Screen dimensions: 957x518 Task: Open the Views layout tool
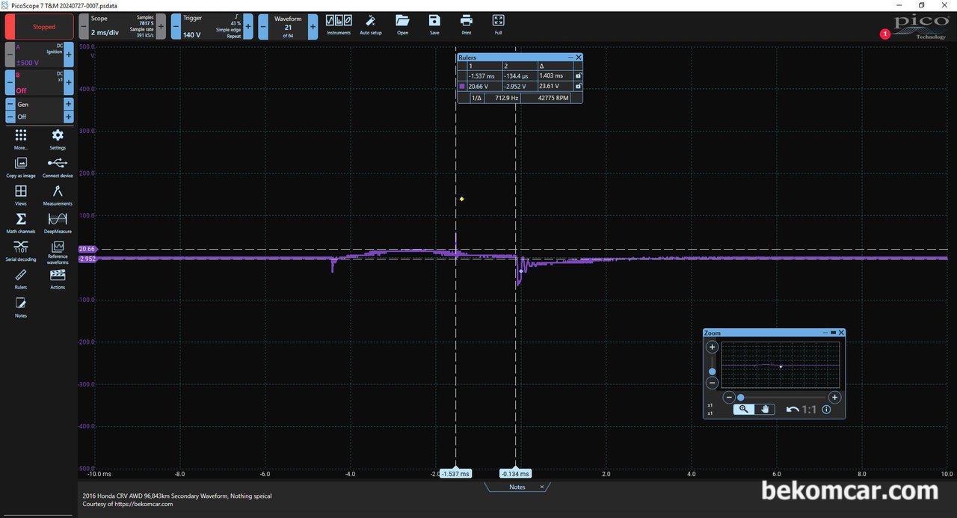[x=21, y=195]
